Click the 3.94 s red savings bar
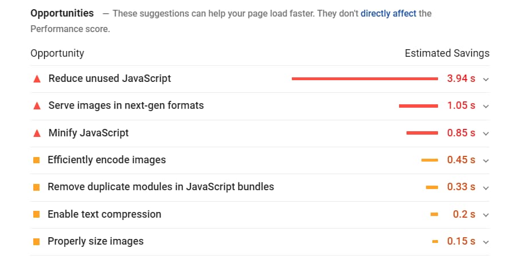 coord(365,78)
